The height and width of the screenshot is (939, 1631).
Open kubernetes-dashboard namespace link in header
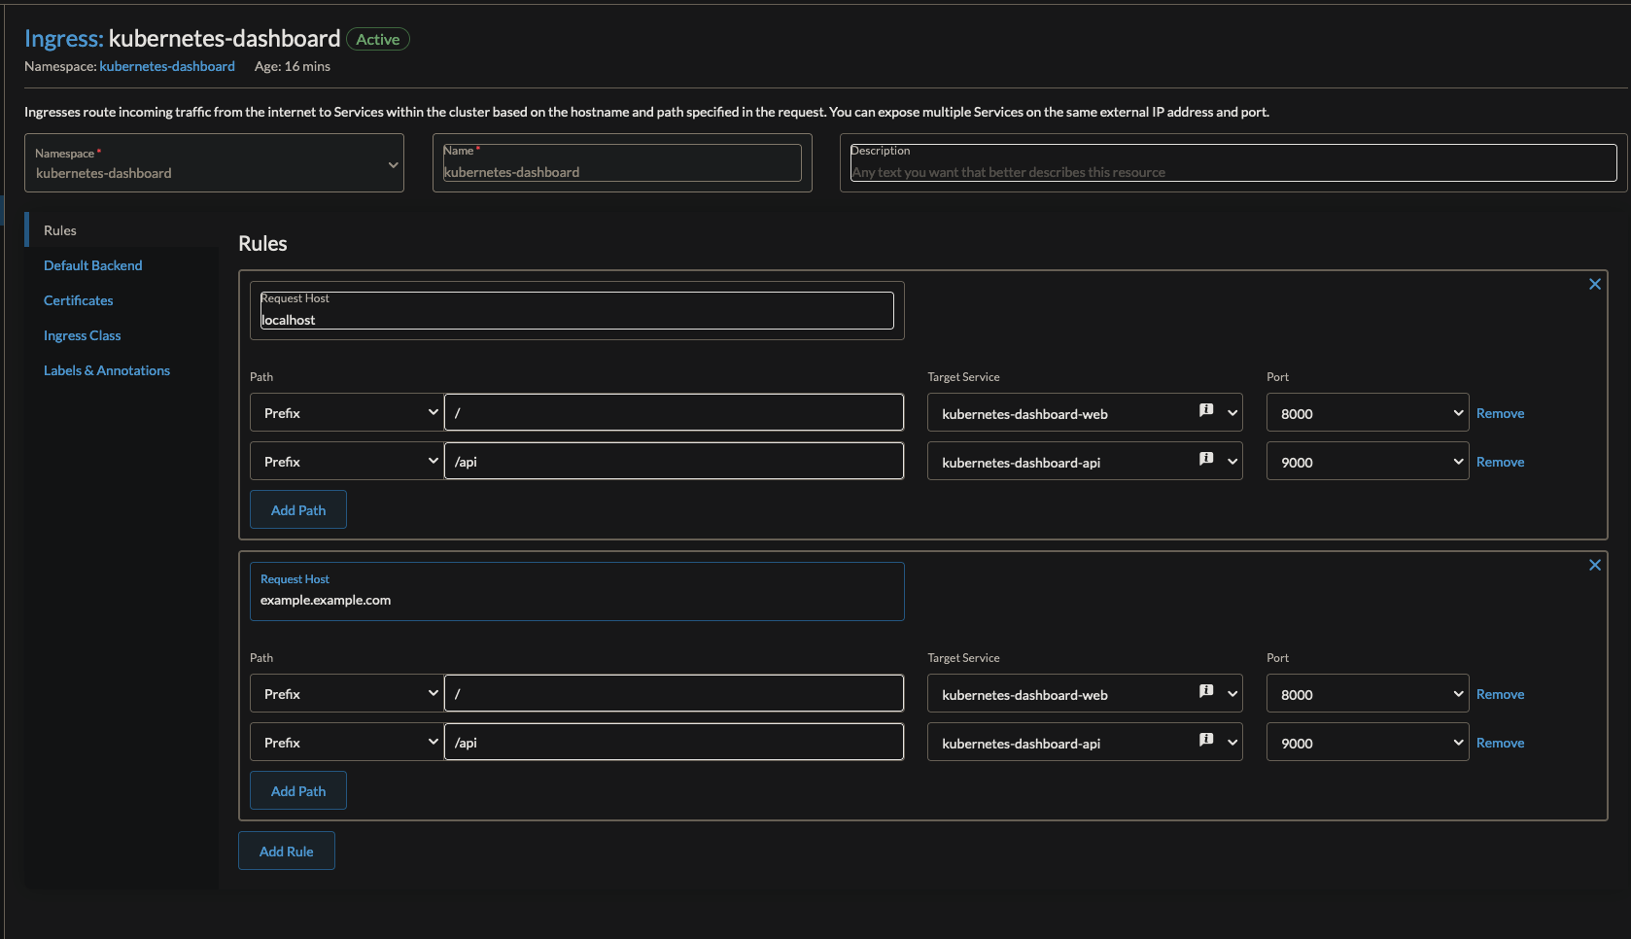click(167, 66)
